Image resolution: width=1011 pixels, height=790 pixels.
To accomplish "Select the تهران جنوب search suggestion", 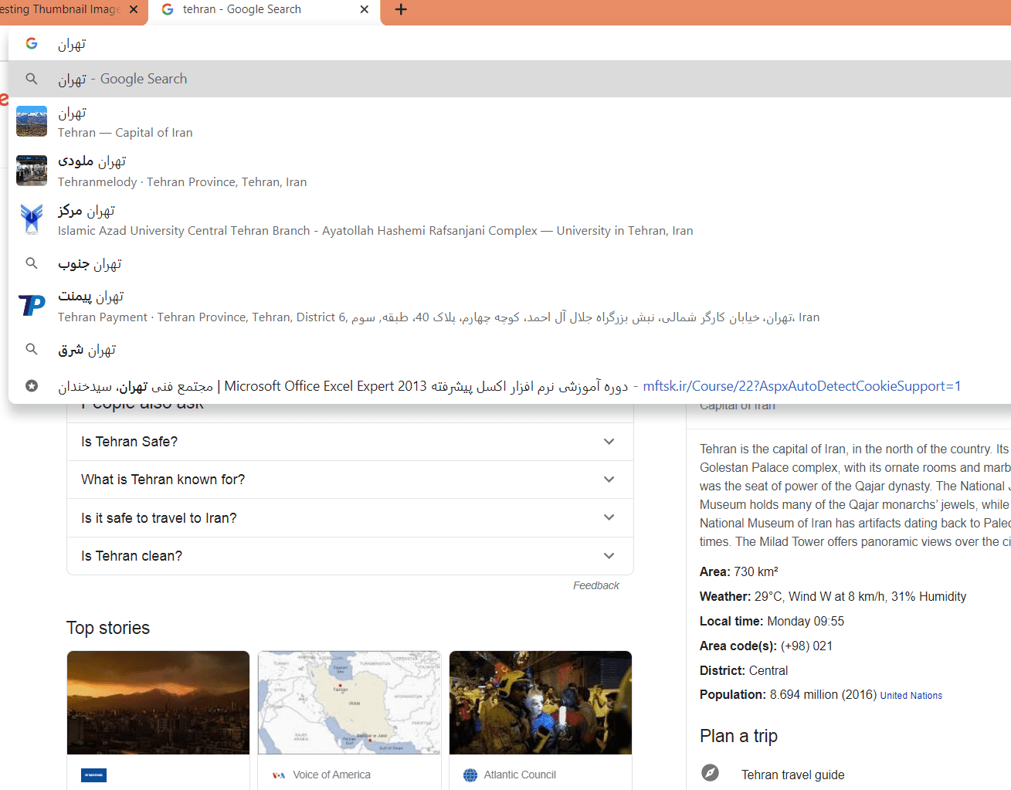I will coord(510,263).
